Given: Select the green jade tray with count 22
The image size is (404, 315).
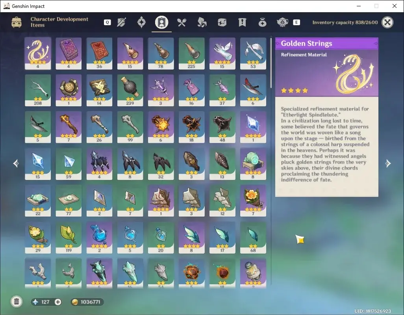Looking at the screenshot, I should pos(38,201).
